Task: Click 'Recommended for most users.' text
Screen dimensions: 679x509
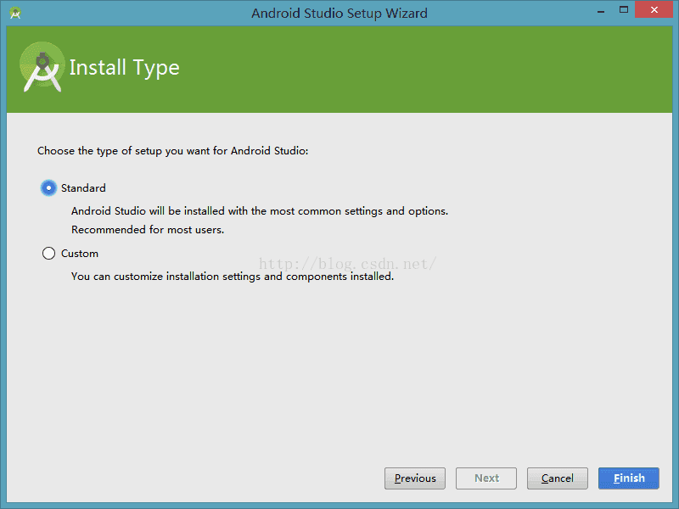Action: pos(148,230)
